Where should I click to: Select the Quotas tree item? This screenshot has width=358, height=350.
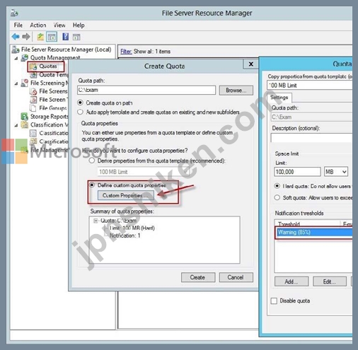tap(48, 66)
